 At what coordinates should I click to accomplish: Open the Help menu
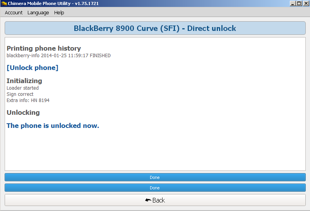click(59, 13)
